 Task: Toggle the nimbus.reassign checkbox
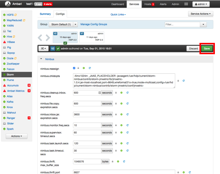click(74, 68)
